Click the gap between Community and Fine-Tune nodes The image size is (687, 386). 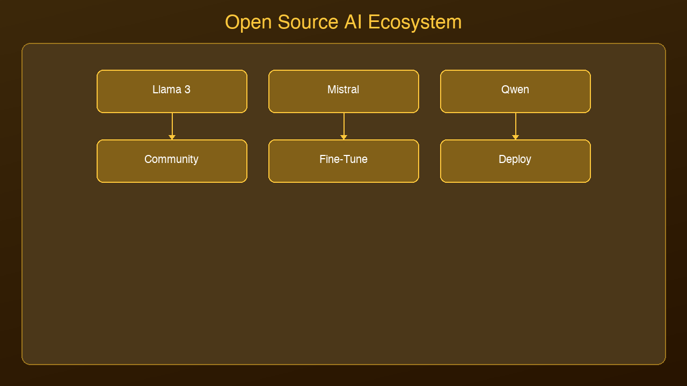(x=258, y=161)
